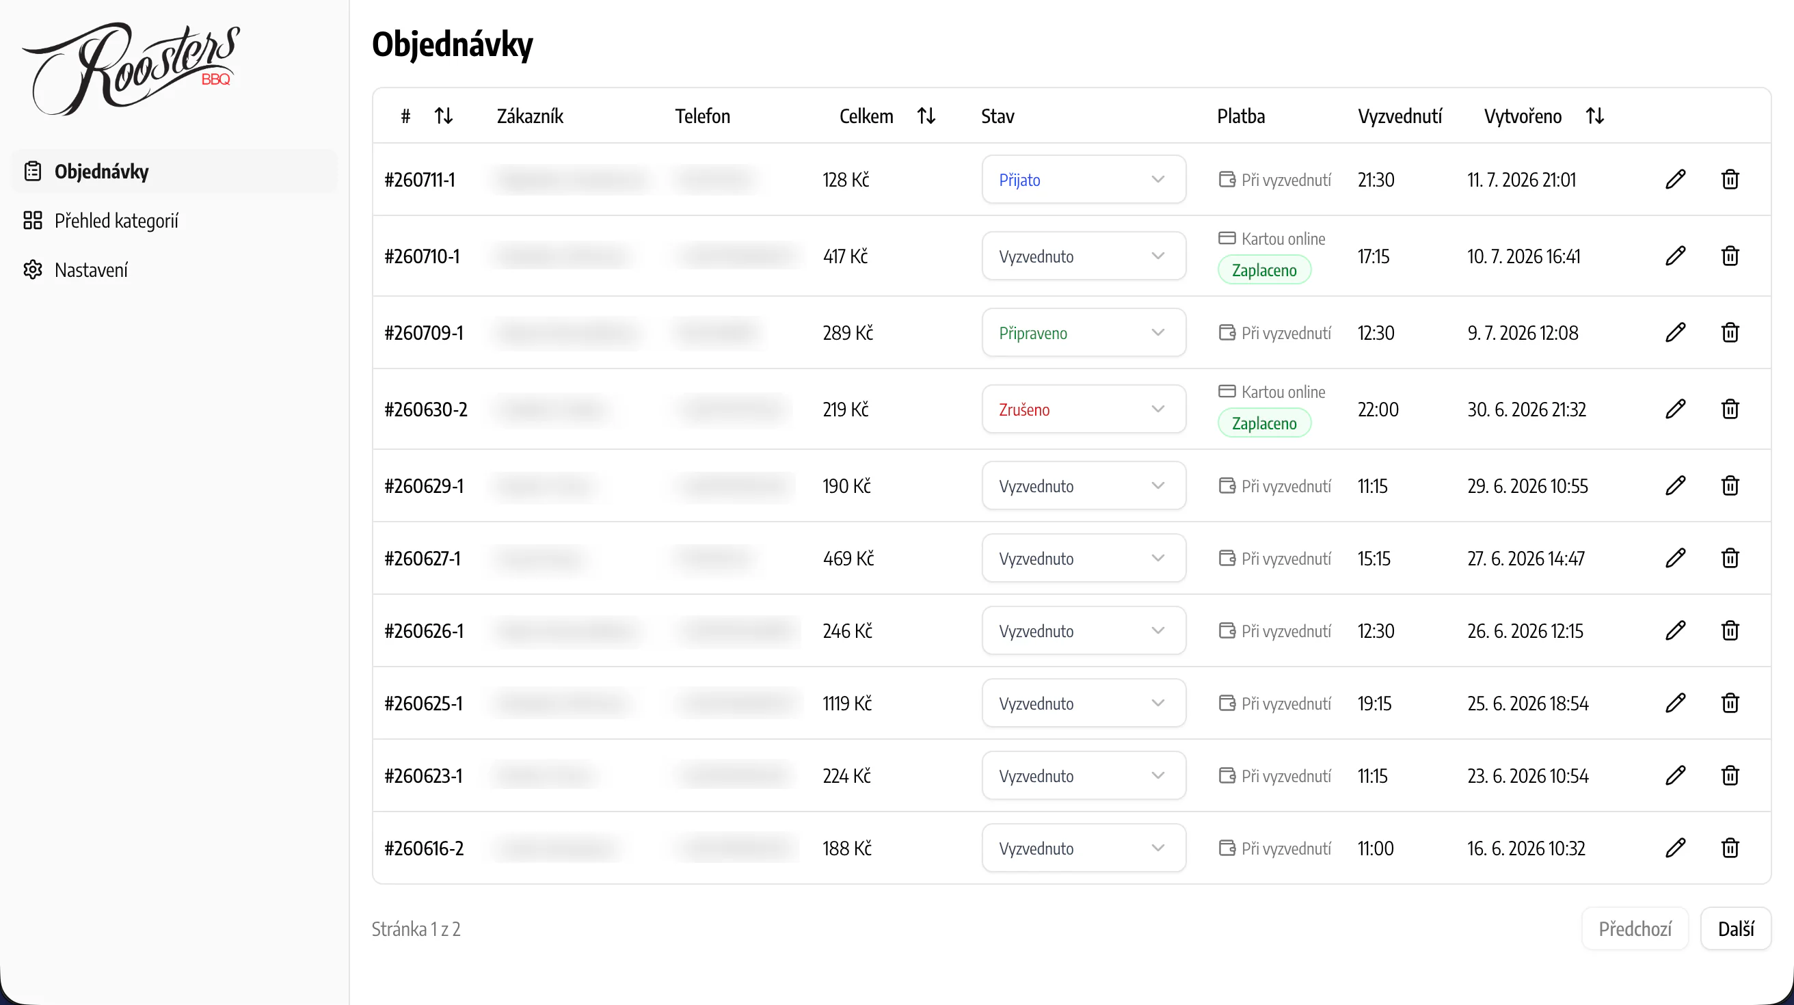Click Zaplaceno badge on order #260630-2
The width and height of the screenshot is (1794, 1005).
[x=1264, y=423]
